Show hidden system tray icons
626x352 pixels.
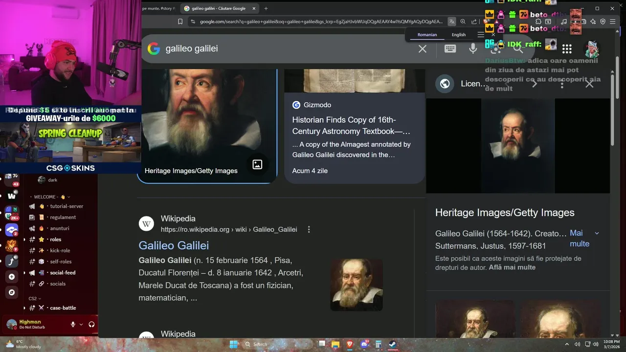567,344
